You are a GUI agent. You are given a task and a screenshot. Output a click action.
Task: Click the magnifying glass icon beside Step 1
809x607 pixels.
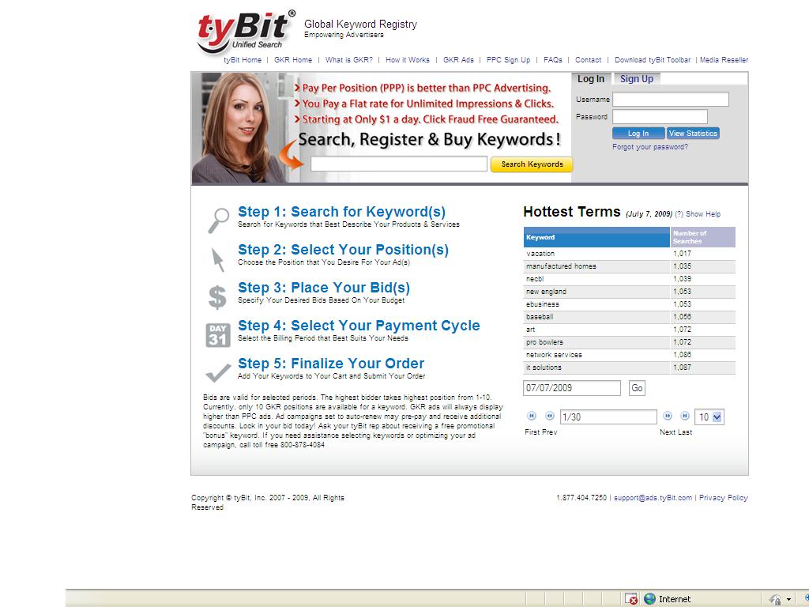[x=219, y=221]
